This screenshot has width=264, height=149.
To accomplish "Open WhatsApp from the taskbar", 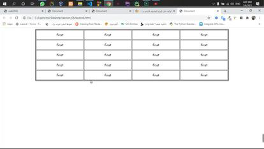I will pos(42,4).
